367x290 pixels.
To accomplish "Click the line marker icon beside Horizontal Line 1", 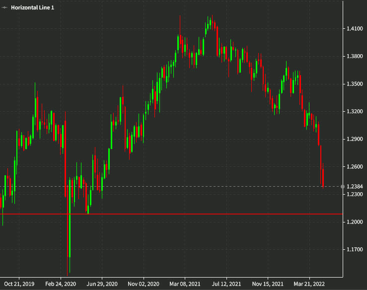I will [x=4, y=7].
